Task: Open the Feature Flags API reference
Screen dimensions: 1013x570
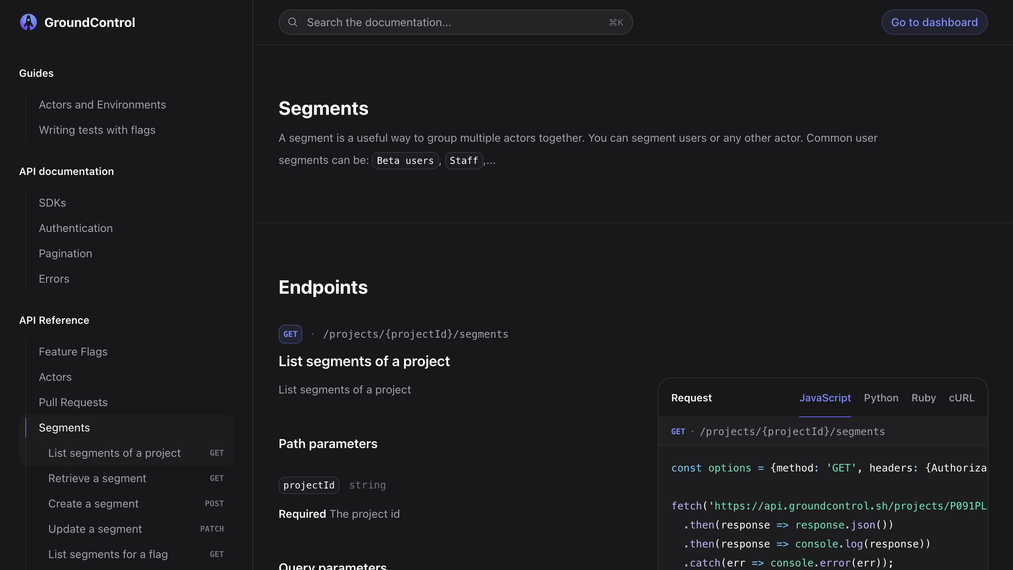Action: pyautogui.click(x=73, y=351)
